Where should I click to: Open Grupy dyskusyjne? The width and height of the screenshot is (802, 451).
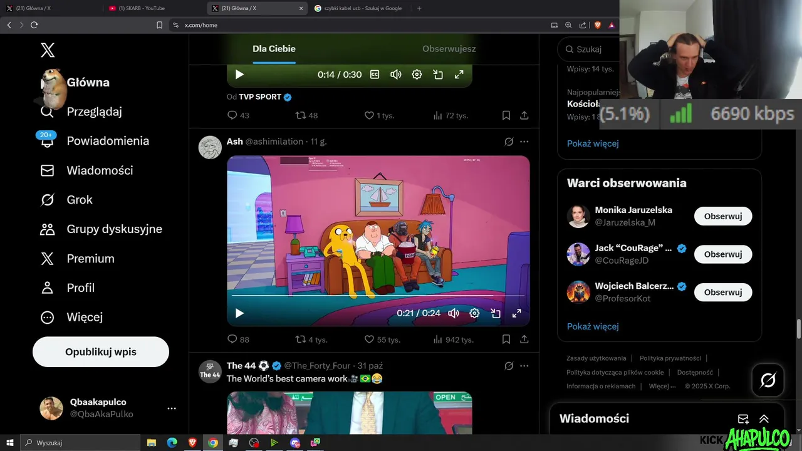102,229
